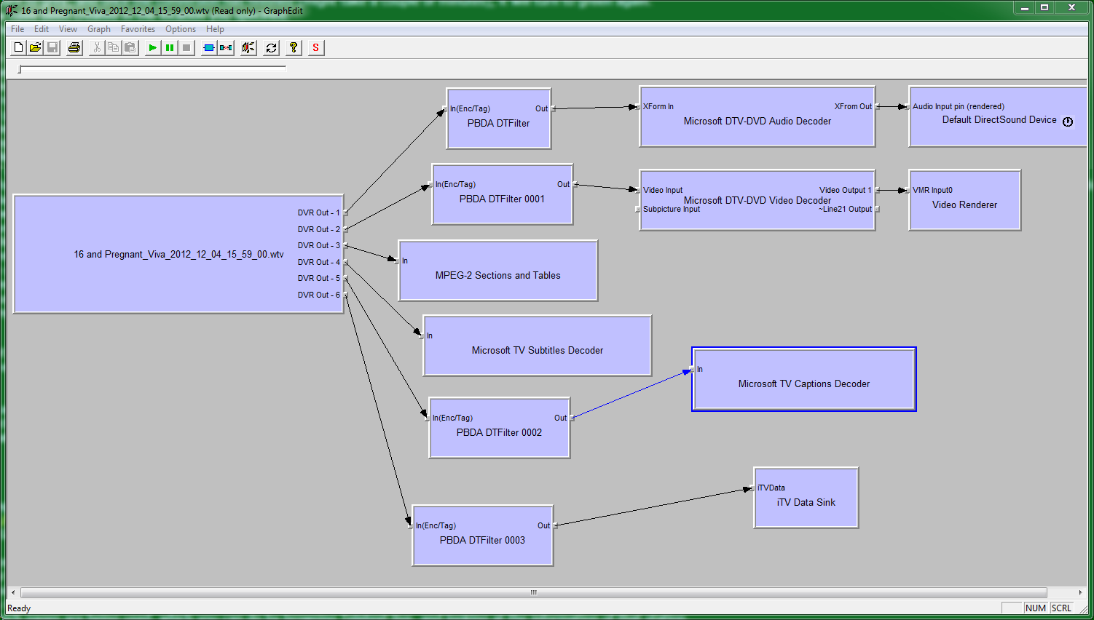The height and width of the screenshot is (620, 1094).
Task: Click the seek bar slider thumb
Action: point(20,69)
